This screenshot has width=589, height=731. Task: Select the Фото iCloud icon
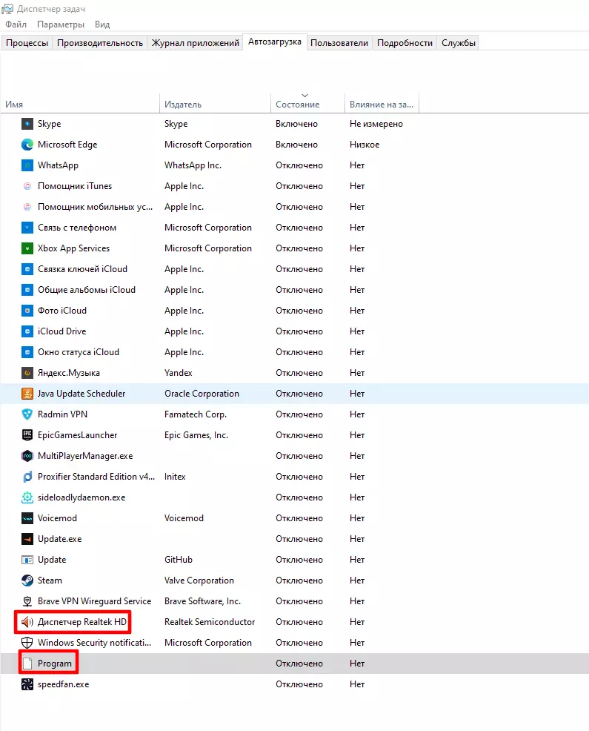(27, 311)
